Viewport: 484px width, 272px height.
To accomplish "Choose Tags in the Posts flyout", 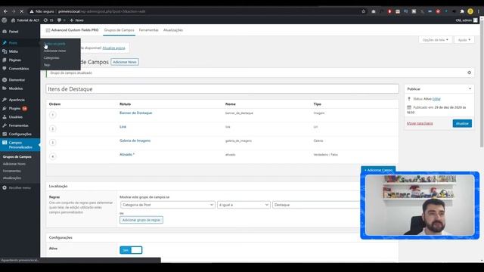I will 47,65.
